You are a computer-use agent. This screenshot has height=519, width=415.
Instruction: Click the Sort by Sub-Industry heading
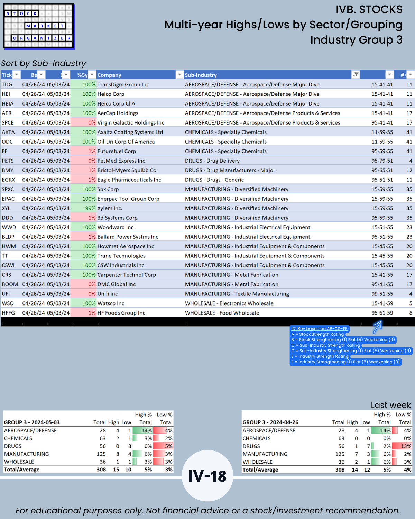click(x=44, y=63)
